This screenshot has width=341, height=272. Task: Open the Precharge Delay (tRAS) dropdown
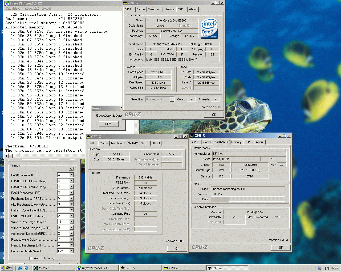pyautogui.click(x=71, y=198)
